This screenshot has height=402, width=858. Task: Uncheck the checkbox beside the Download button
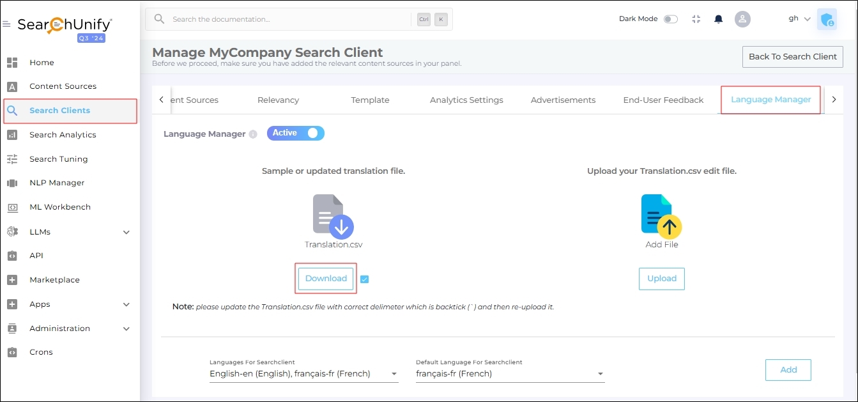click(x=364, y=279)
